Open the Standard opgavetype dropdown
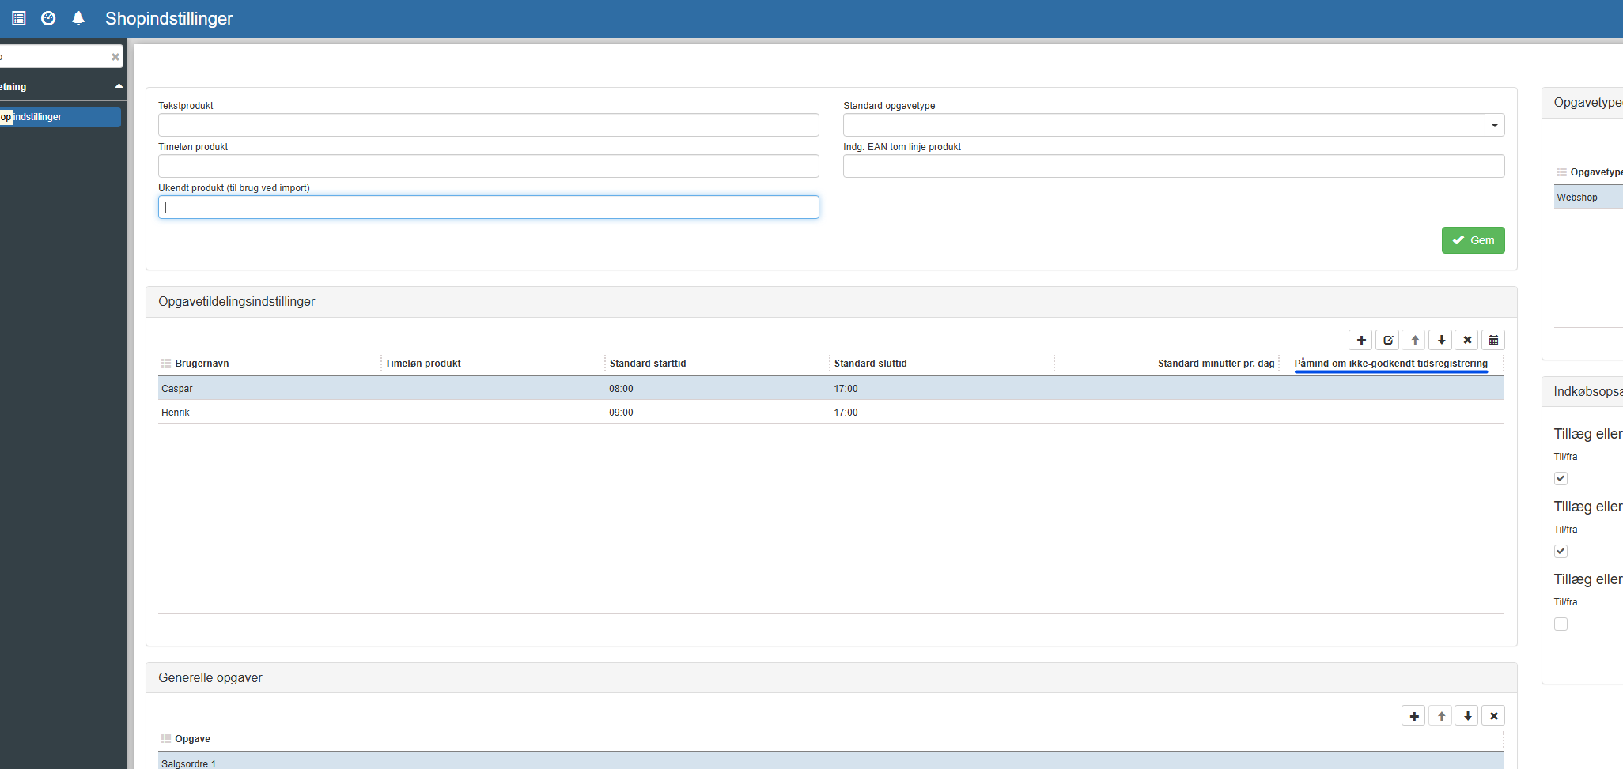 tap(1494, 126)
